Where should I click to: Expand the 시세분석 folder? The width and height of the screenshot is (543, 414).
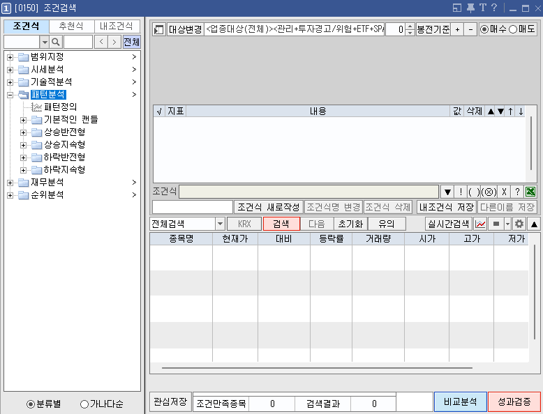[x=10, y=70]
